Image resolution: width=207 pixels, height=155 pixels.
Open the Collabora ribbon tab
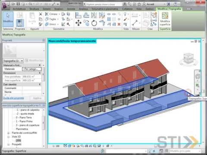click(x=127, y=9)
